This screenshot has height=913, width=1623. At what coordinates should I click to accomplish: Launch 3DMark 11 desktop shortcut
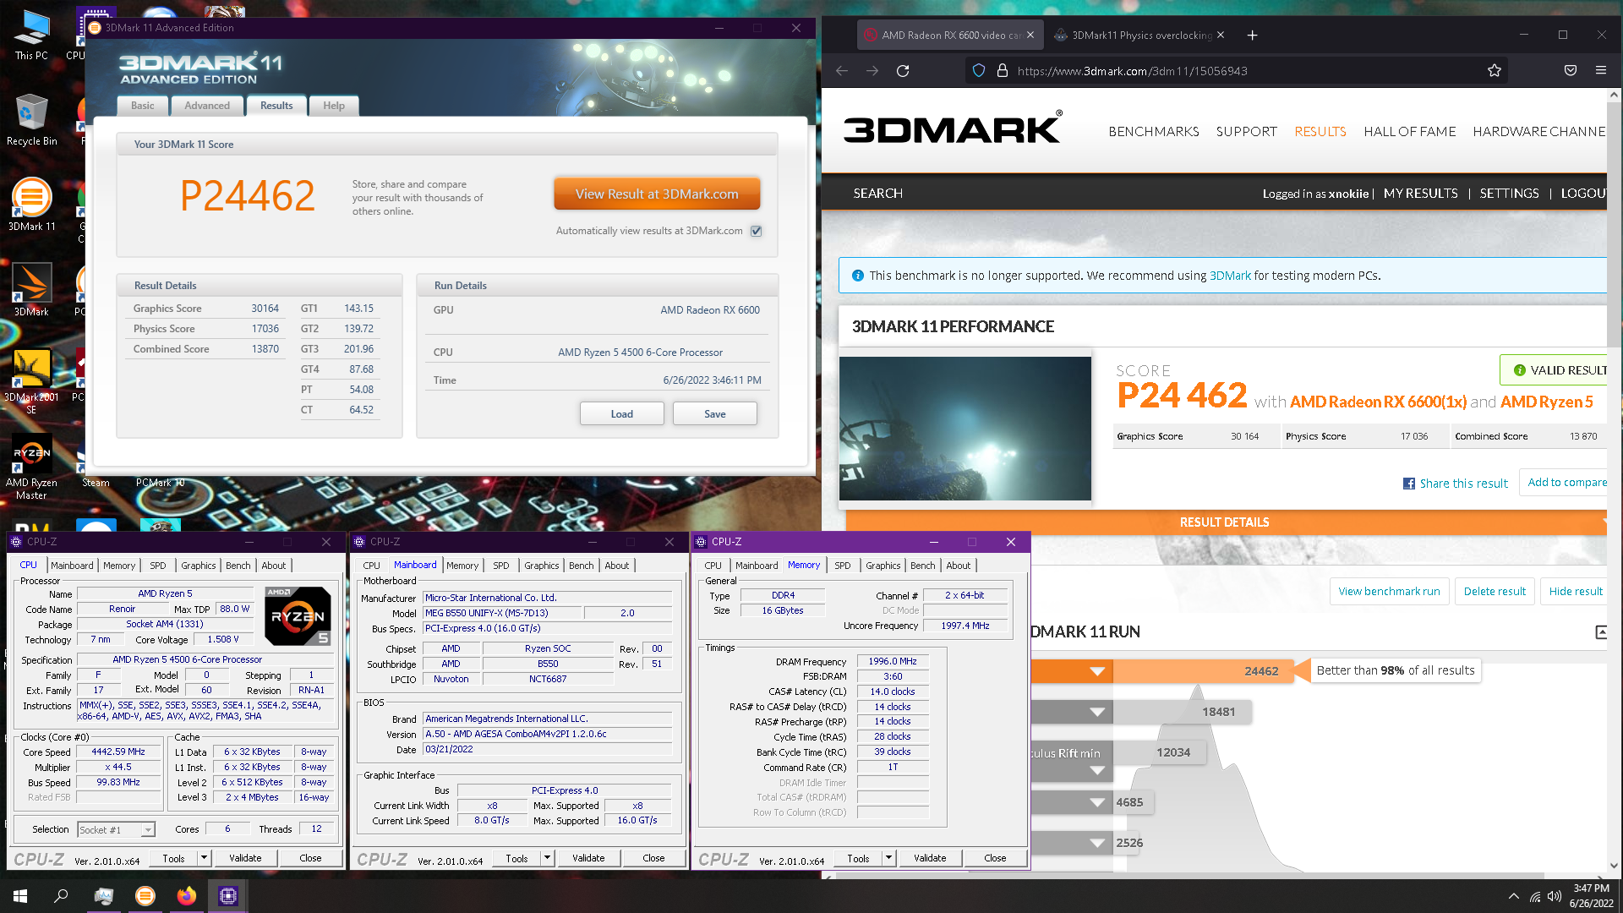click(x=31, y=204)
